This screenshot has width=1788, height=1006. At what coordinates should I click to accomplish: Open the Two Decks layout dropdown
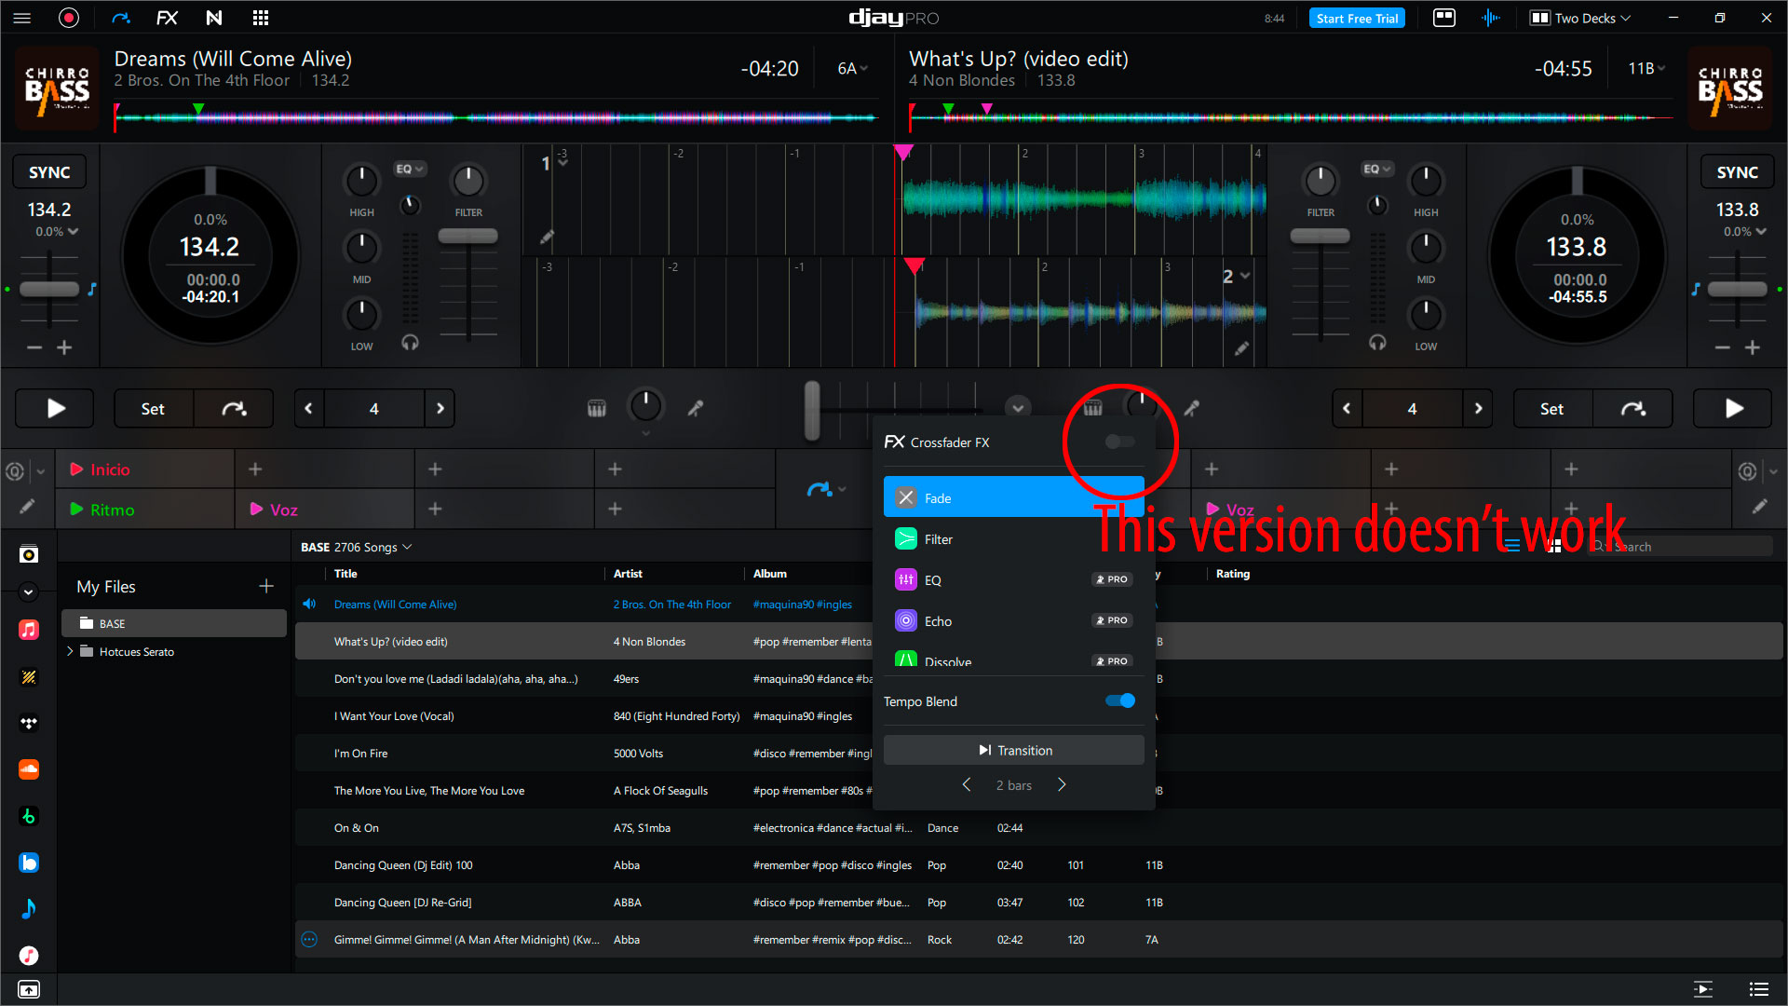pyautogui.click(x=1581, y=18)
